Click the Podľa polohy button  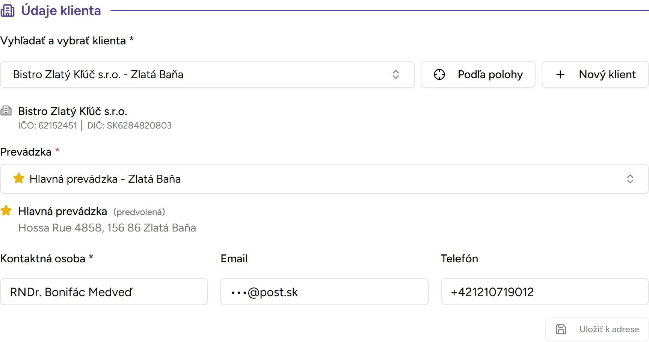(478, 74)
